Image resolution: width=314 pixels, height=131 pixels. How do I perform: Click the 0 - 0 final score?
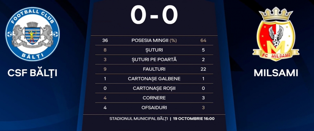pyautogui.click(x=154, y=15)
